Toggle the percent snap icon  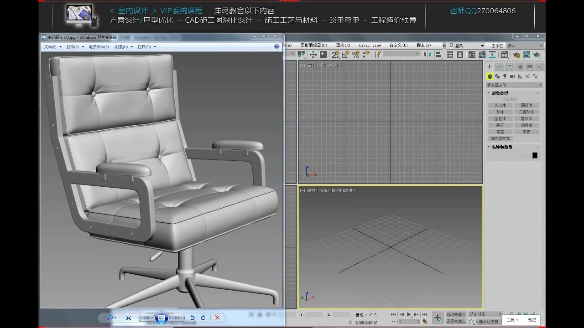coord(355,54)
